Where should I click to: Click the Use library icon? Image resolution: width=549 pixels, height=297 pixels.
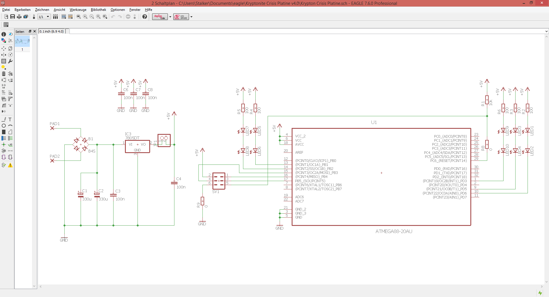55,17
